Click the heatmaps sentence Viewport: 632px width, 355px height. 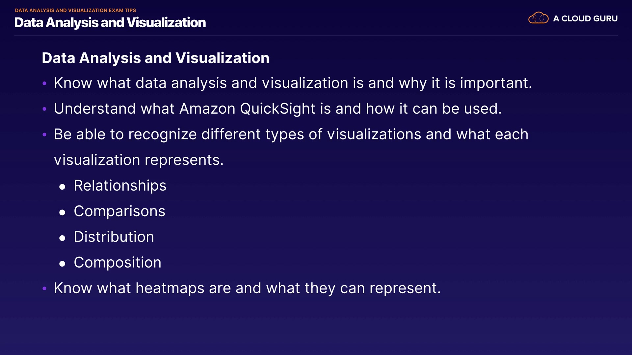point(247,288)
